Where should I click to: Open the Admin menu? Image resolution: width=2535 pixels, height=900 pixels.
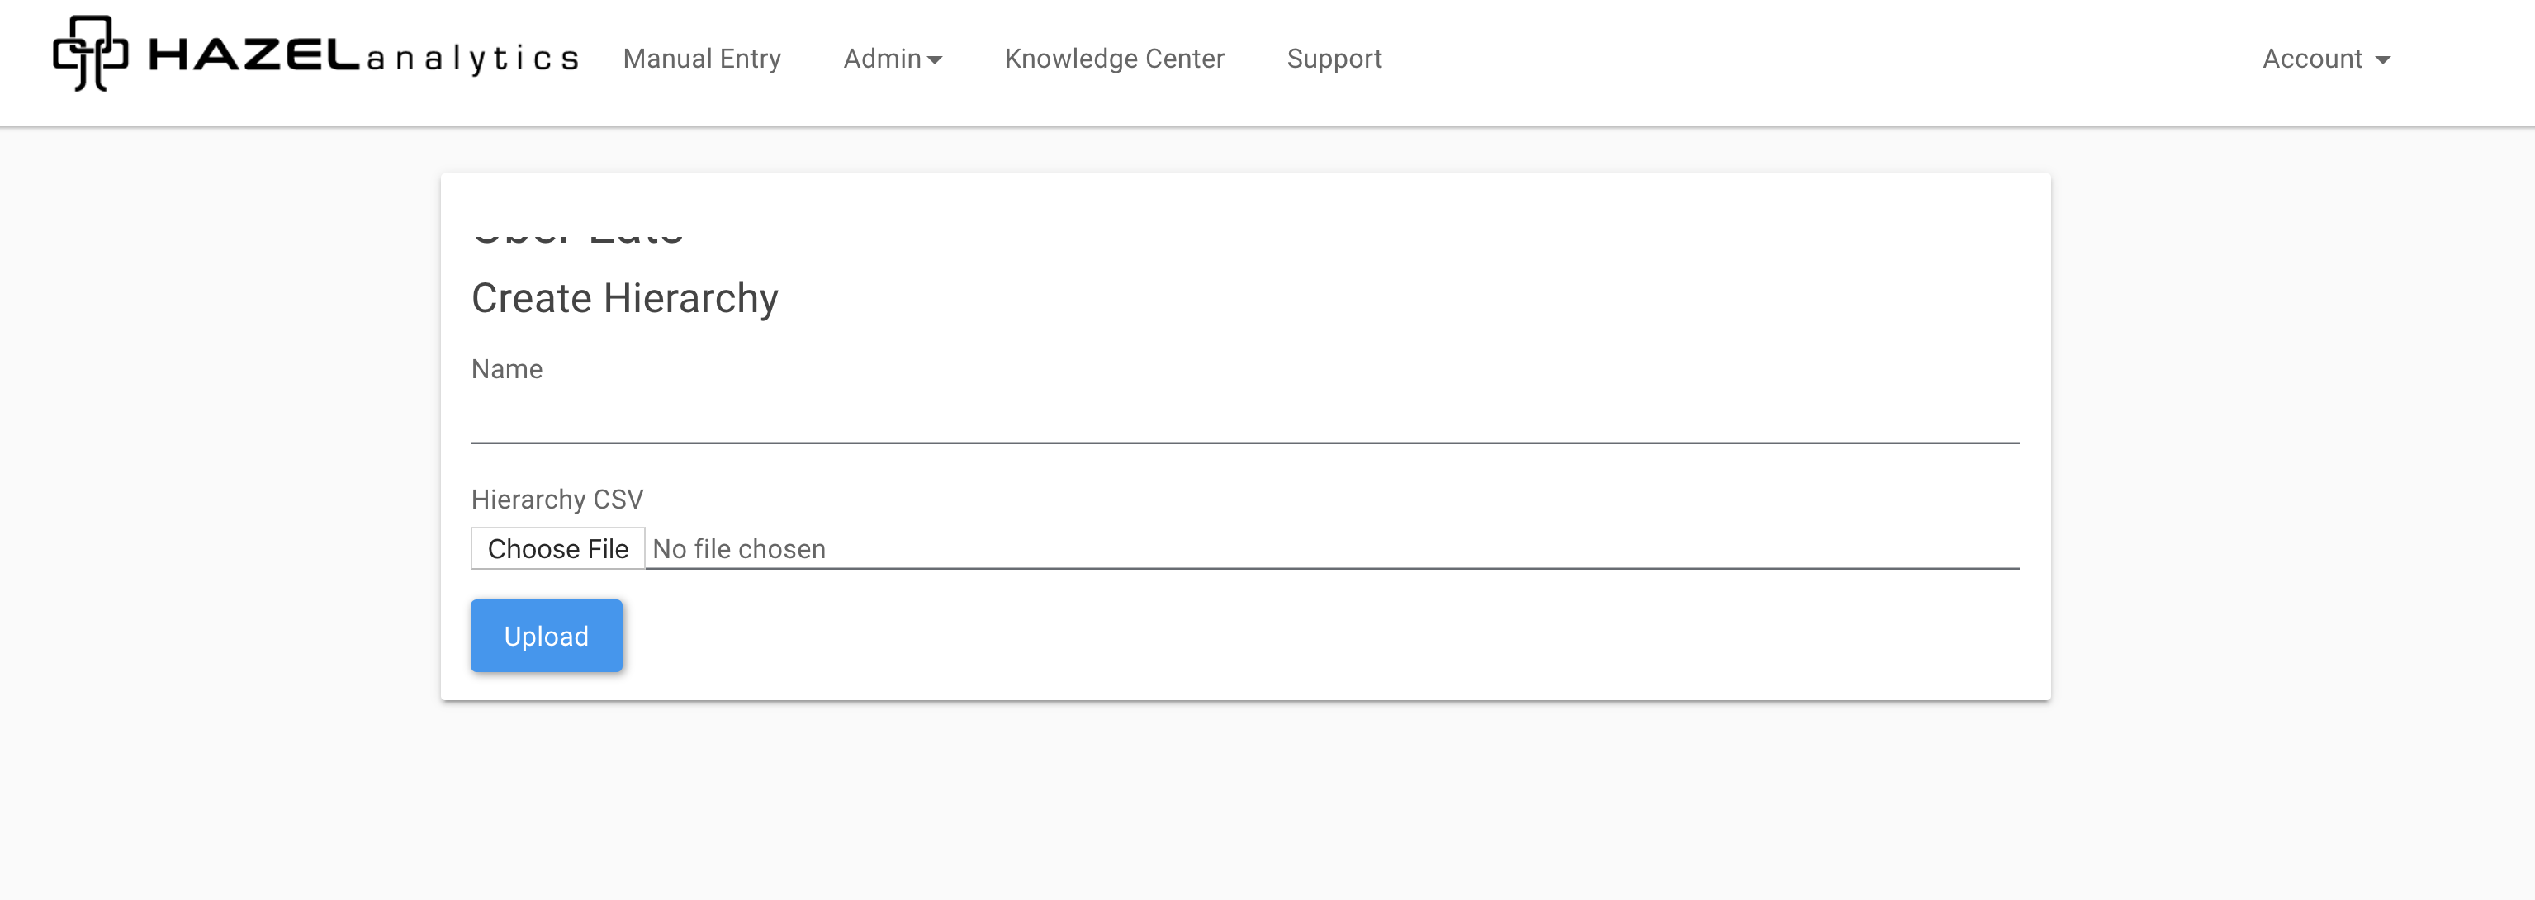tap(883, 59)
